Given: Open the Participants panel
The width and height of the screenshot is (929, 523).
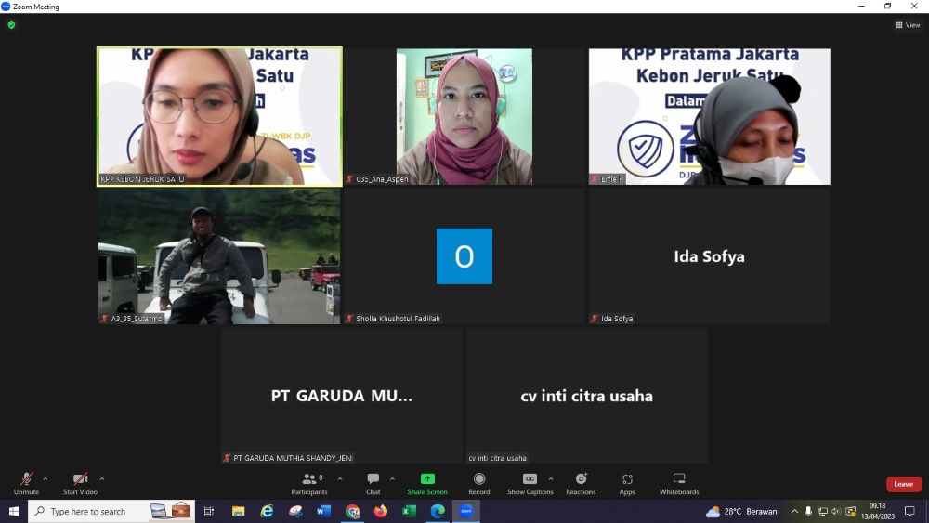Looking at the screenshot, I should pyautogui.click(x=308, y=481).
